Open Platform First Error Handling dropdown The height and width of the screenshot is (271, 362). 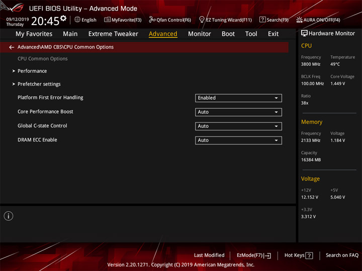click(x=238, y=98)
